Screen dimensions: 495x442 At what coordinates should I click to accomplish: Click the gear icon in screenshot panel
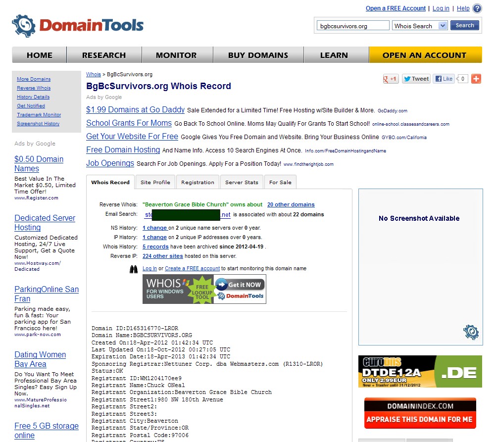471,332
